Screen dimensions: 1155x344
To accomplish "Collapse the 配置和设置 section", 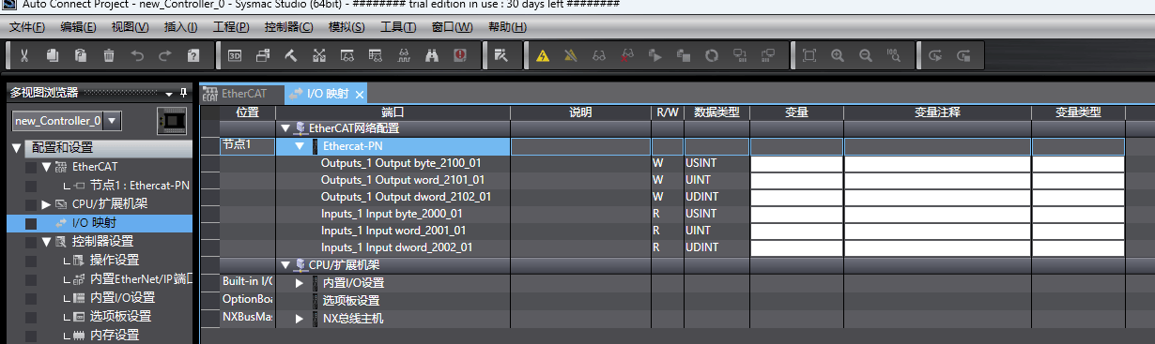I will [16, 148].
